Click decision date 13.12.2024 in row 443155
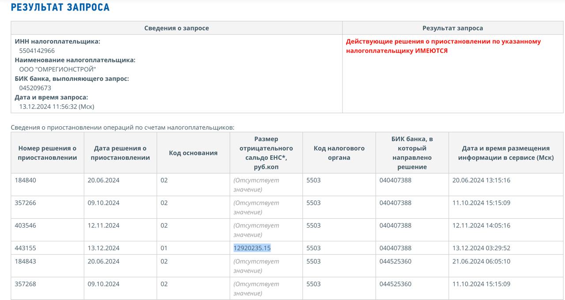Screen dimensions: 565x300 (x=103, y=247)
